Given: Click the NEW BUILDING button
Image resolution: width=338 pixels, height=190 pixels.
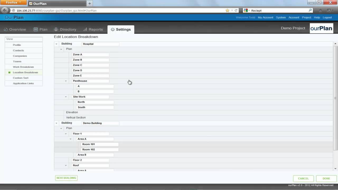Looking at the screenshot, I should tap(66, 178).
